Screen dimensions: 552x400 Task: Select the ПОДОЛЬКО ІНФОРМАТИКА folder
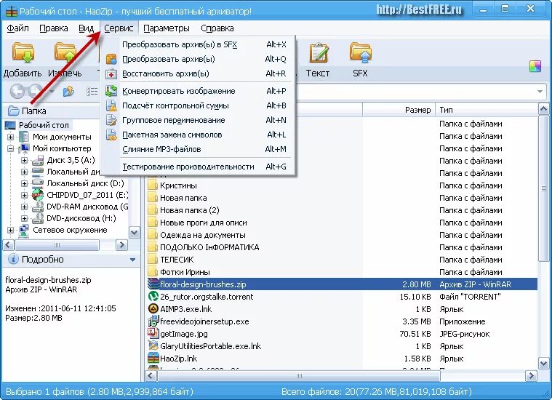[x=209, y=247]
